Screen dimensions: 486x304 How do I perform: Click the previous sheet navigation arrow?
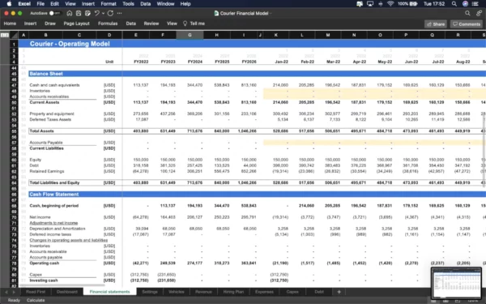6,292
